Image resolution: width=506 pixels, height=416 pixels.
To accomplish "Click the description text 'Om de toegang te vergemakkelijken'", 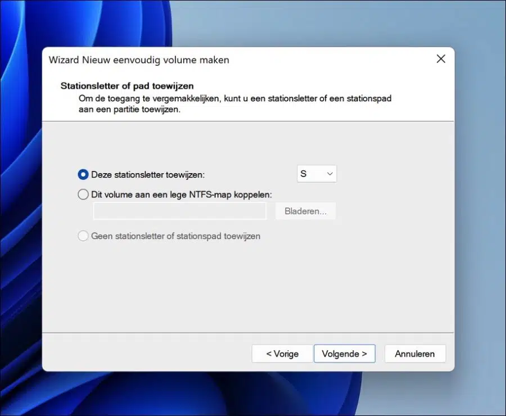I will 149,98.
